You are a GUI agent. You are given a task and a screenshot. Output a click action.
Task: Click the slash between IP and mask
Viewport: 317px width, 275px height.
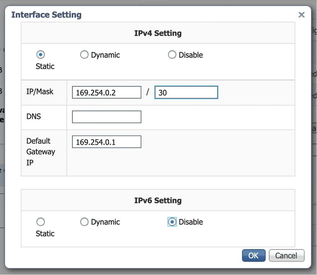[148, 93]
